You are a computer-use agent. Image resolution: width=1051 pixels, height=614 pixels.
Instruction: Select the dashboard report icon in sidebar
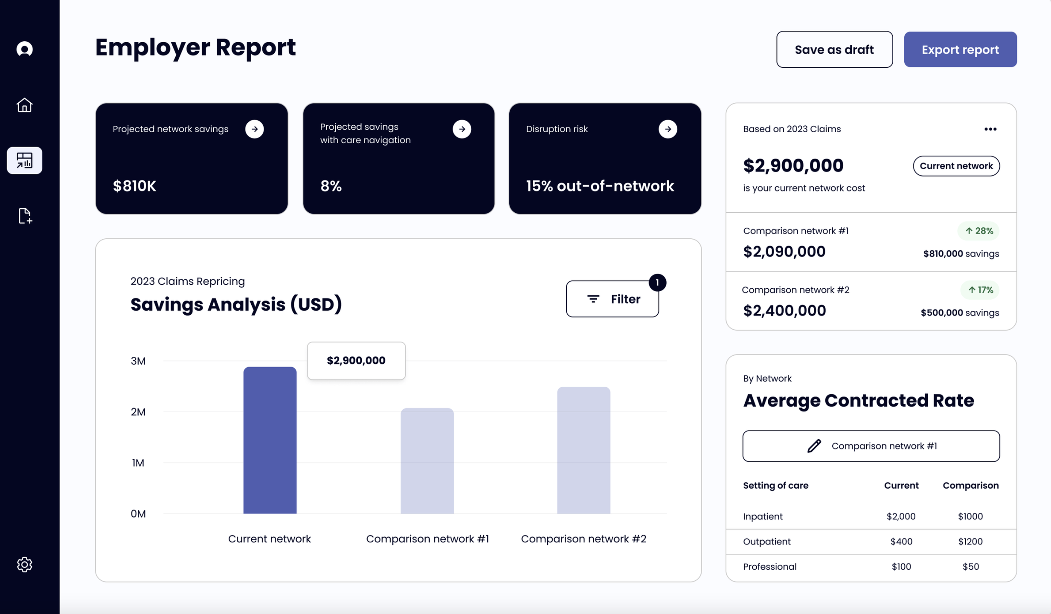[24, 160]
